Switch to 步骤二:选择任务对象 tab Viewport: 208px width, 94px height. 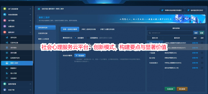click(89, 29)
